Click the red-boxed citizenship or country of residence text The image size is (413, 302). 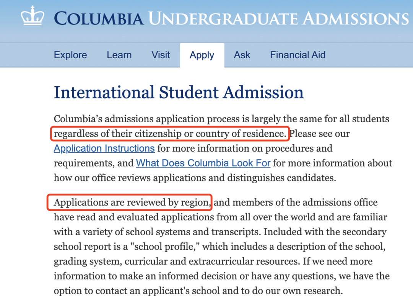(170, 134)
